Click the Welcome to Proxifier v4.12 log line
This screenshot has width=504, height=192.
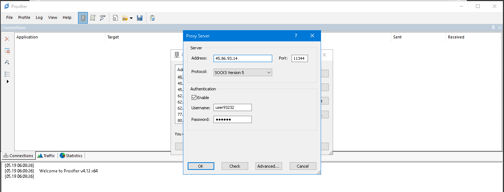(x=69, y=171)
